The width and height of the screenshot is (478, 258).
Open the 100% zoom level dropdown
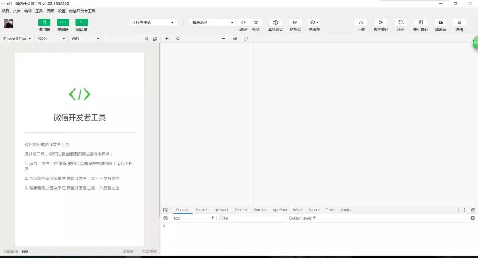point(51,38)
